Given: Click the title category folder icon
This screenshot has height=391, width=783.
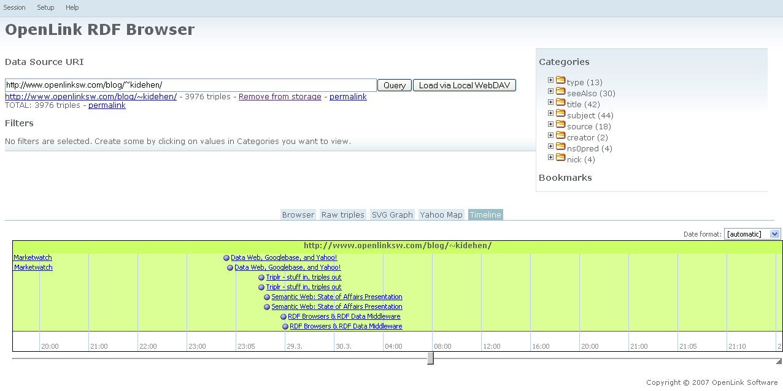Looking at the screenshot, I should pos(560,102).
